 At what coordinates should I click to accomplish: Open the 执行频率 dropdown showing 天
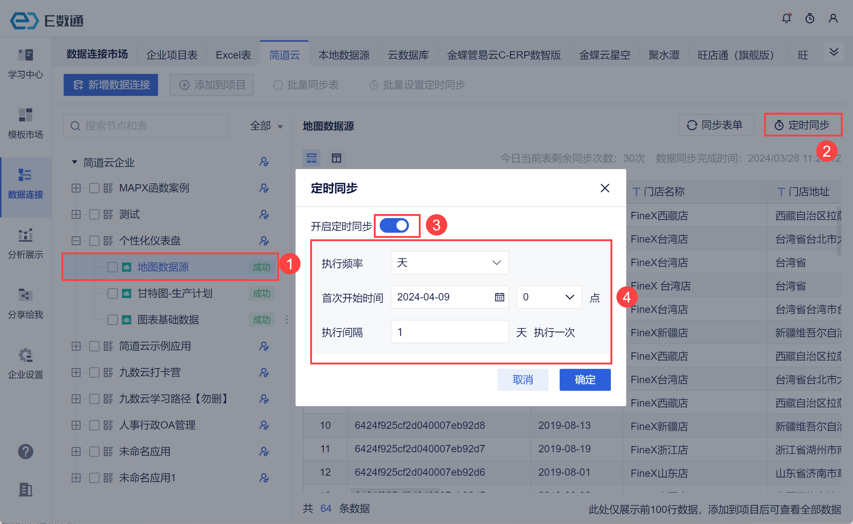pyautogui.click(x=449, y=263)
